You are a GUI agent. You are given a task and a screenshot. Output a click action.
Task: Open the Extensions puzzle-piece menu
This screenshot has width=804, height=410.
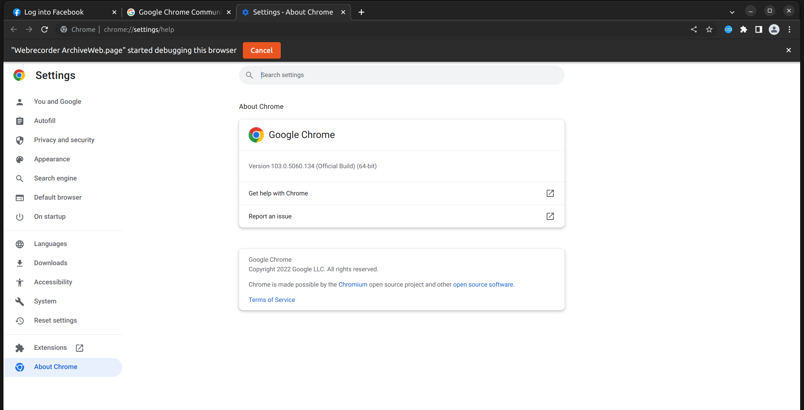[743, 30]
